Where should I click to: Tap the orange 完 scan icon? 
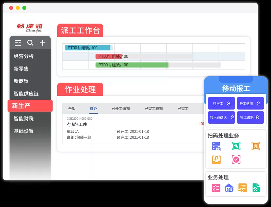coord(256,146)
